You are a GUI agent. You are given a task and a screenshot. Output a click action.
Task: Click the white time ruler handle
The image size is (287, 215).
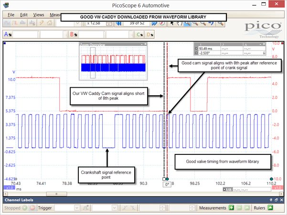[x=164, y=179]
